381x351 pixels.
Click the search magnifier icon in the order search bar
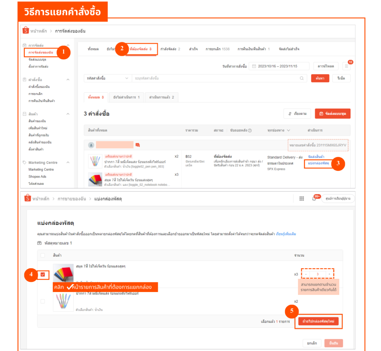tap(302, 78)
